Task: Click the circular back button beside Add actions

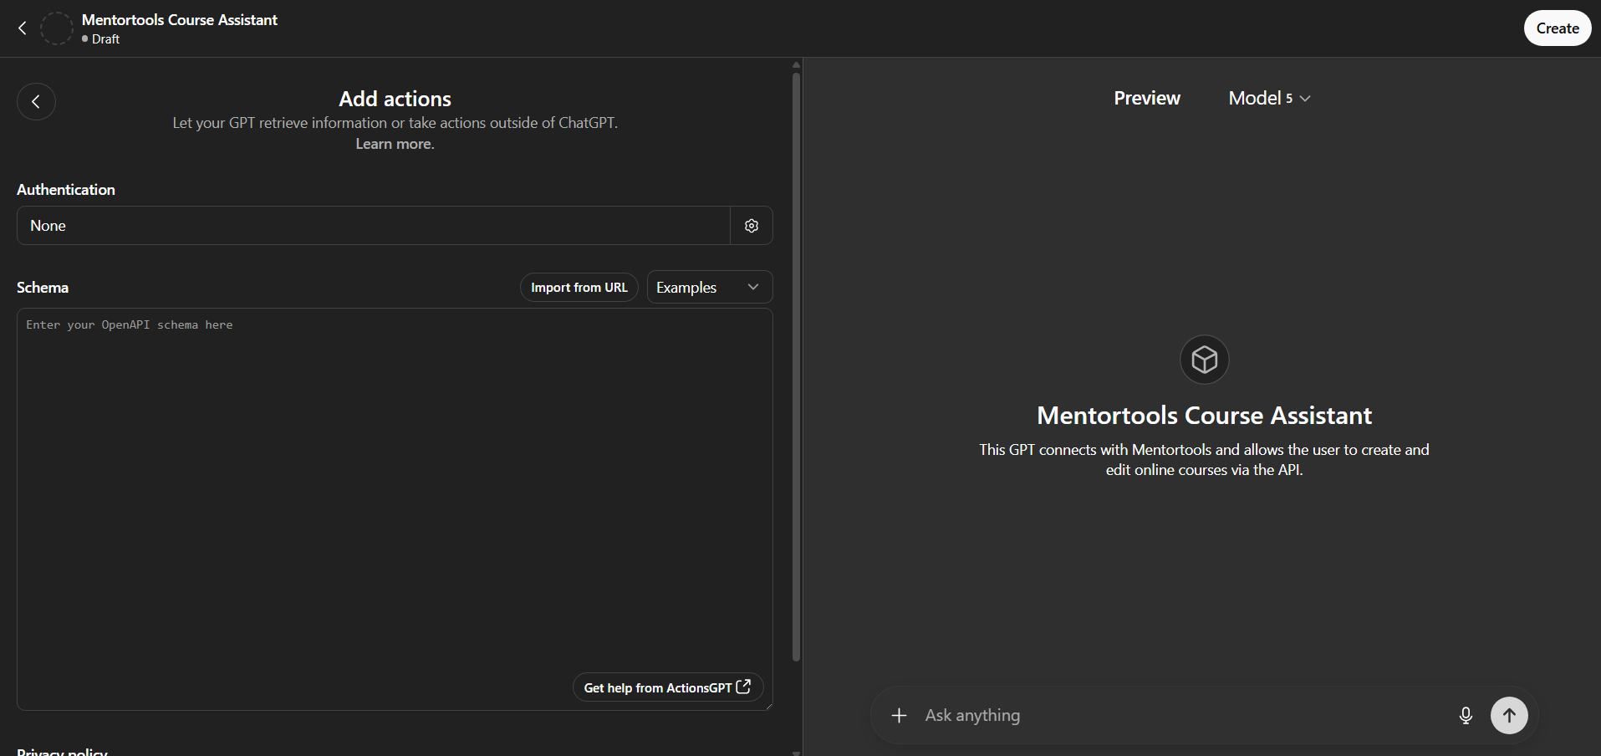Action: (36, 102)
